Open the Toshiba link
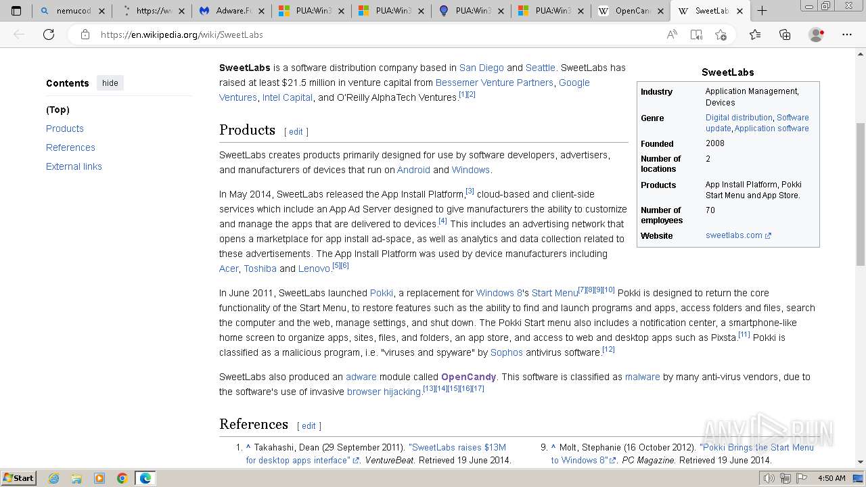 (x=260, y=269)
